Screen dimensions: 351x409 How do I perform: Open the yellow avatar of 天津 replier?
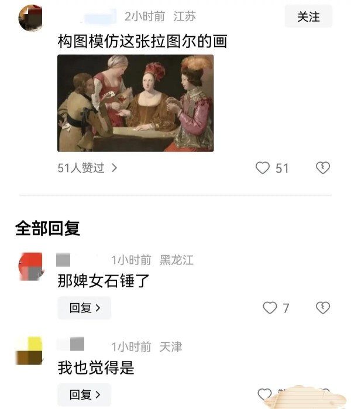point(29,350)
